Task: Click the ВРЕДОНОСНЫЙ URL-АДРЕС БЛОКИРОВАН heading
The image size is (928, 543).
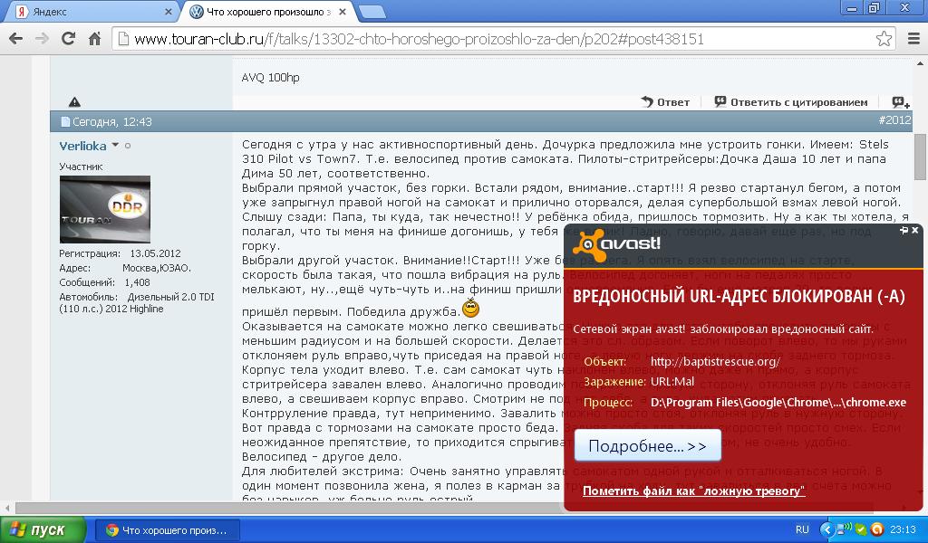Action: click(739, 296)
